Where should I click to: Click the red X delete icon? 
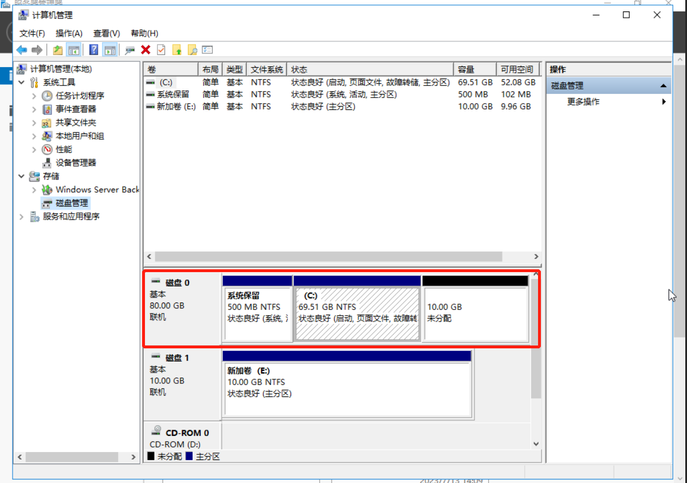tap(146, 50)
